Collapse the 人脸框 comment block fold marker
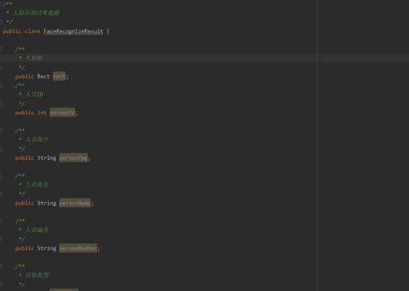 point(1,49)
